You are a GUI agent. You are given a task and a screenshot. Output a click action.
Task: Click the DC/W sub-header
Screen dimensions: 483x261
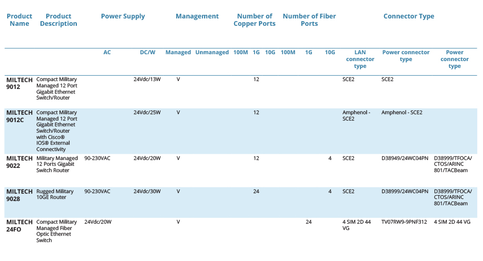147,53
